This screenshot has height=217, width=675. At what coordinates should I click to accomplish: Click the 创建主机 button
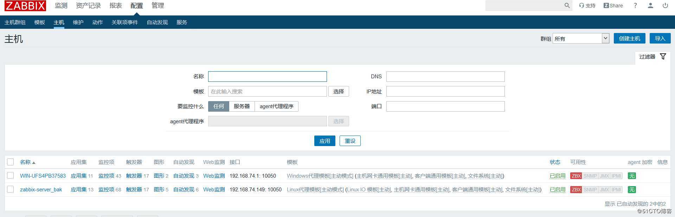[x=630, y=38]
